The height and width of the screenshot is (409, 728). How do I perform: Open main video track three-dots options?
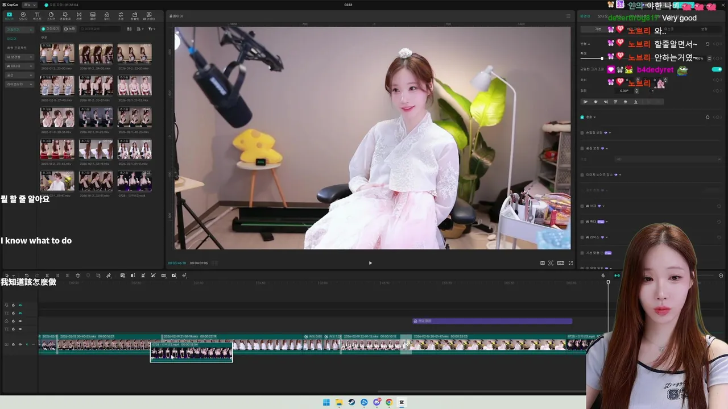(x=33, y=344)
